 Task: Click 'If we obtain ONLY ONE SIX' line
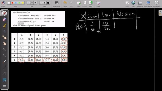30,18
